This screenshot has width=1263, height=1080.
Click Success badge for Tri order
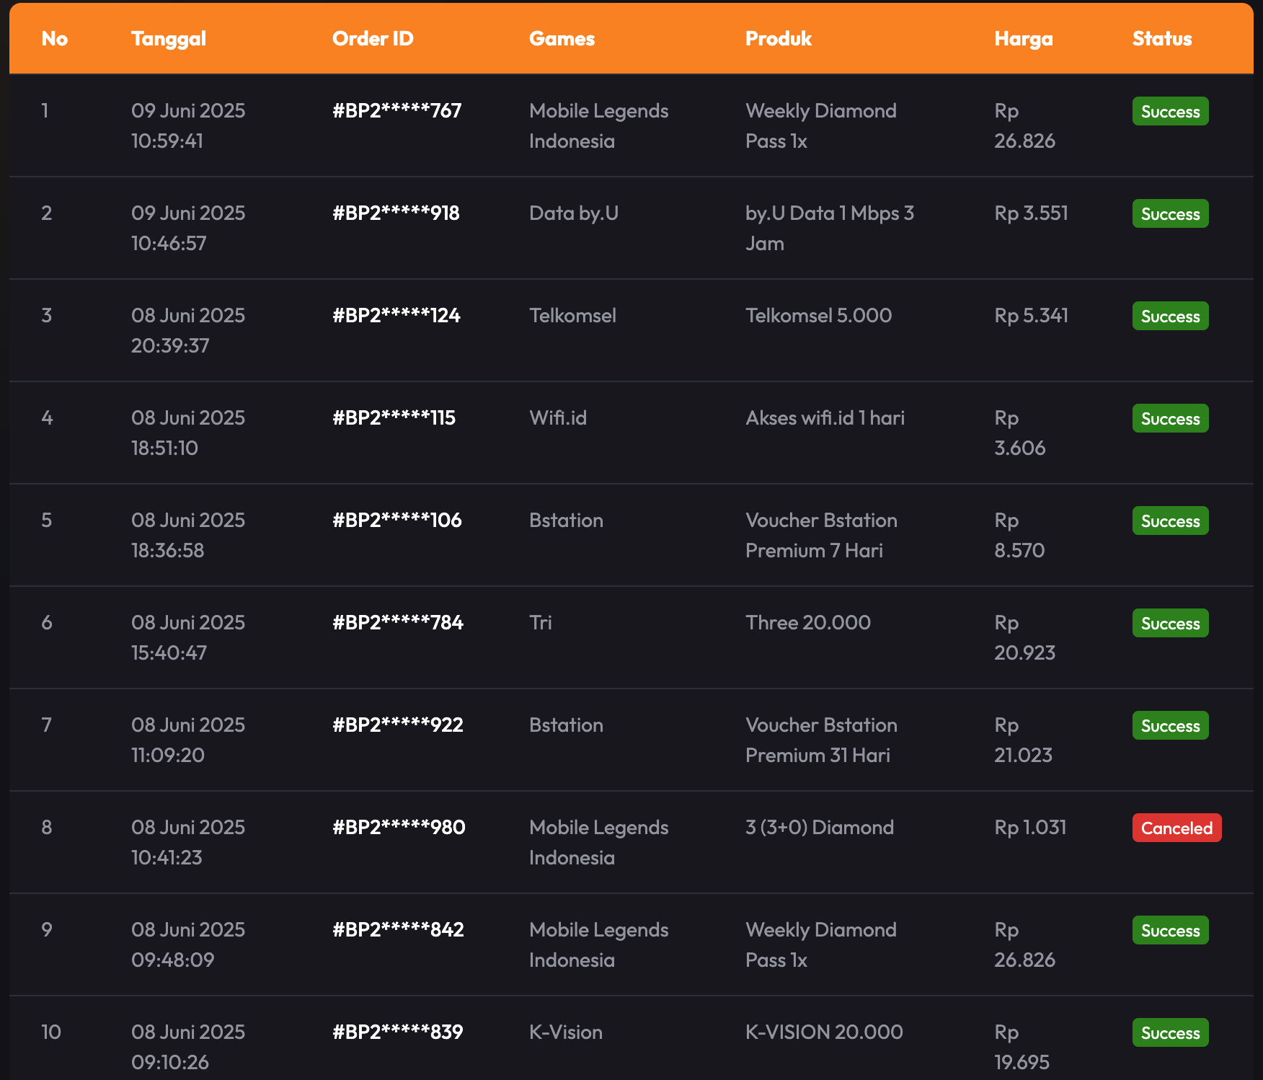tap(1170, 624)
